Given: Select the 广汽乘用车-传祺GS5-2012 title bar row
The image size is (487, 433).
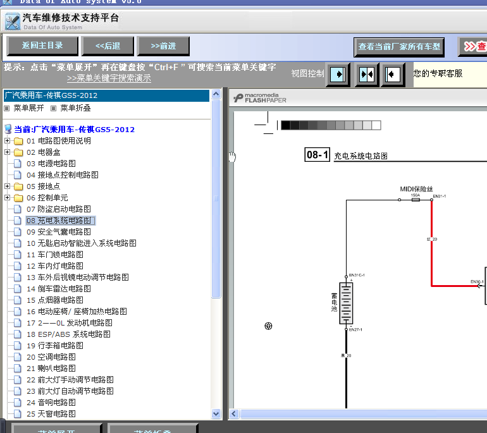Looking at the screenshot, I should 106,95.
